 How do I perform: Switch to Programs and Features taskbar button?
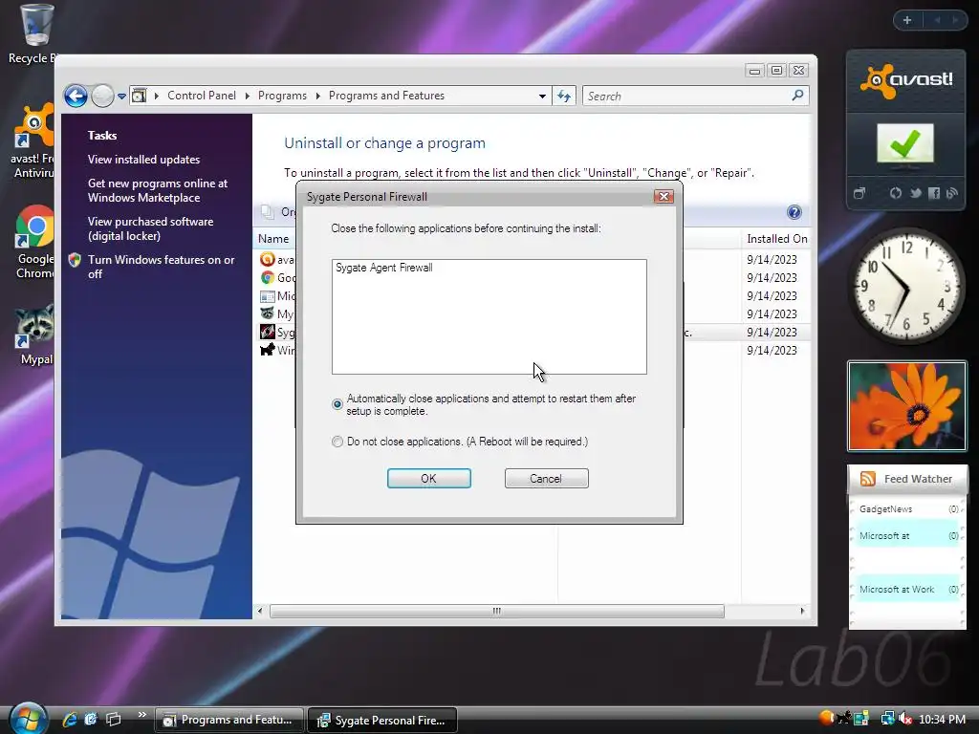[228, 720]
